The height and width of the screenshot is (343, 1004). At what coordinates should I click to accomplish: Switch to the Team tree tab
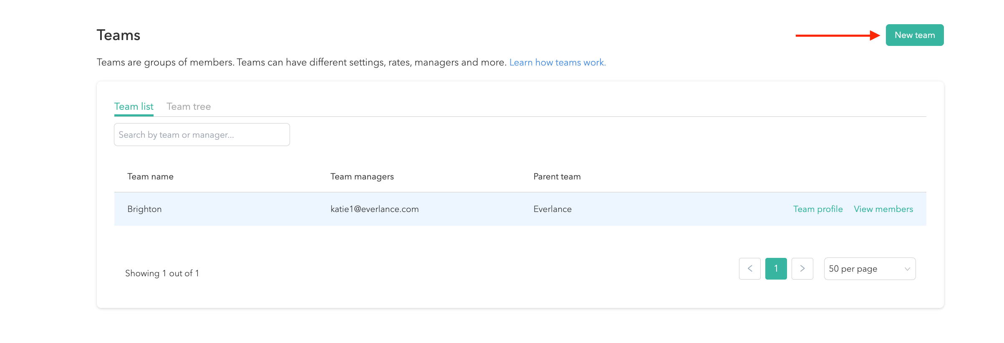coord(189,107)
